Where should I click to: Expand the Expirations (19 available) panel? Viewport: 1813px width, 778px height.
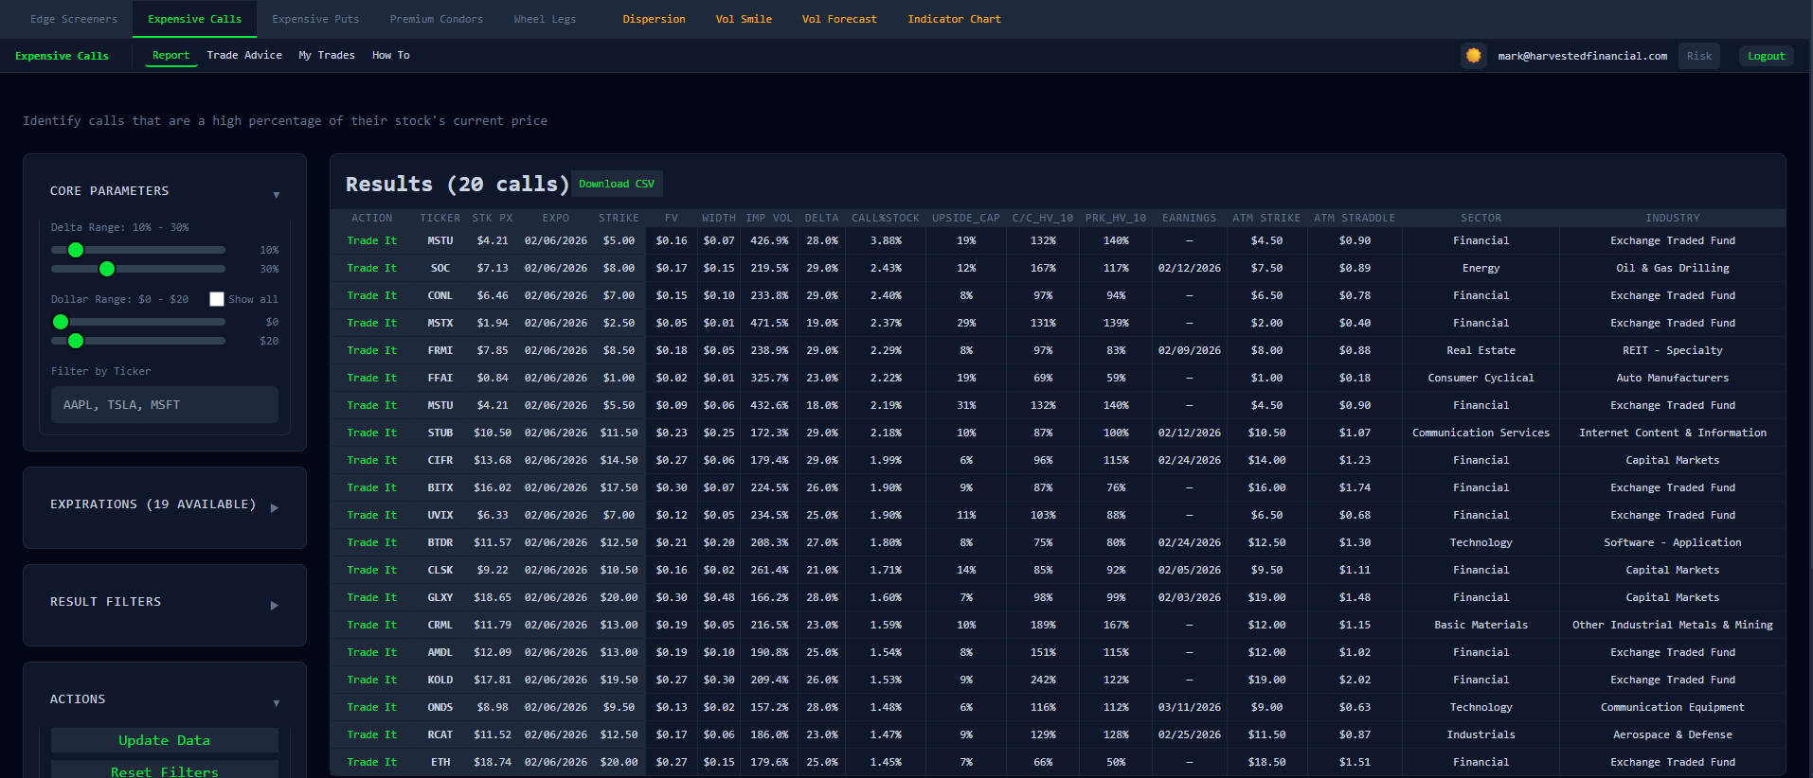[275, 508]
